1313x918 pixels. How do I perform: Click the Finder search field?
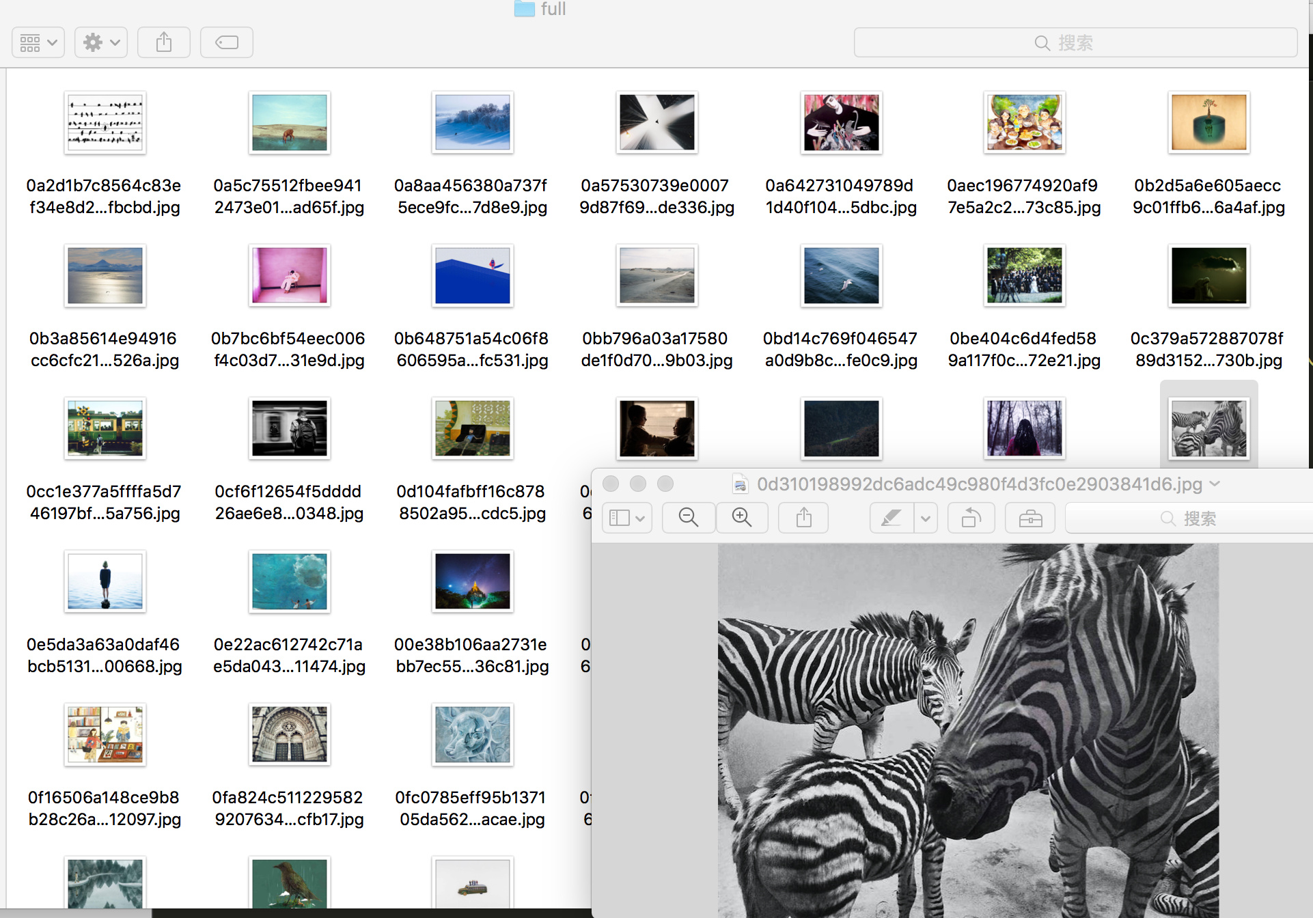pos(1075,42)
